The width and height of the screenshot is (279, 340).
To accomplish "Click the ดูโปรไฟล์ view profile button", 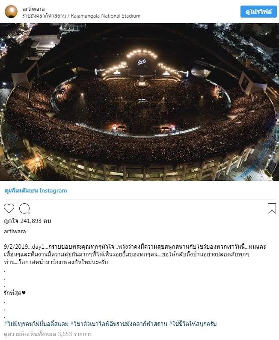I will pos(258,12).
